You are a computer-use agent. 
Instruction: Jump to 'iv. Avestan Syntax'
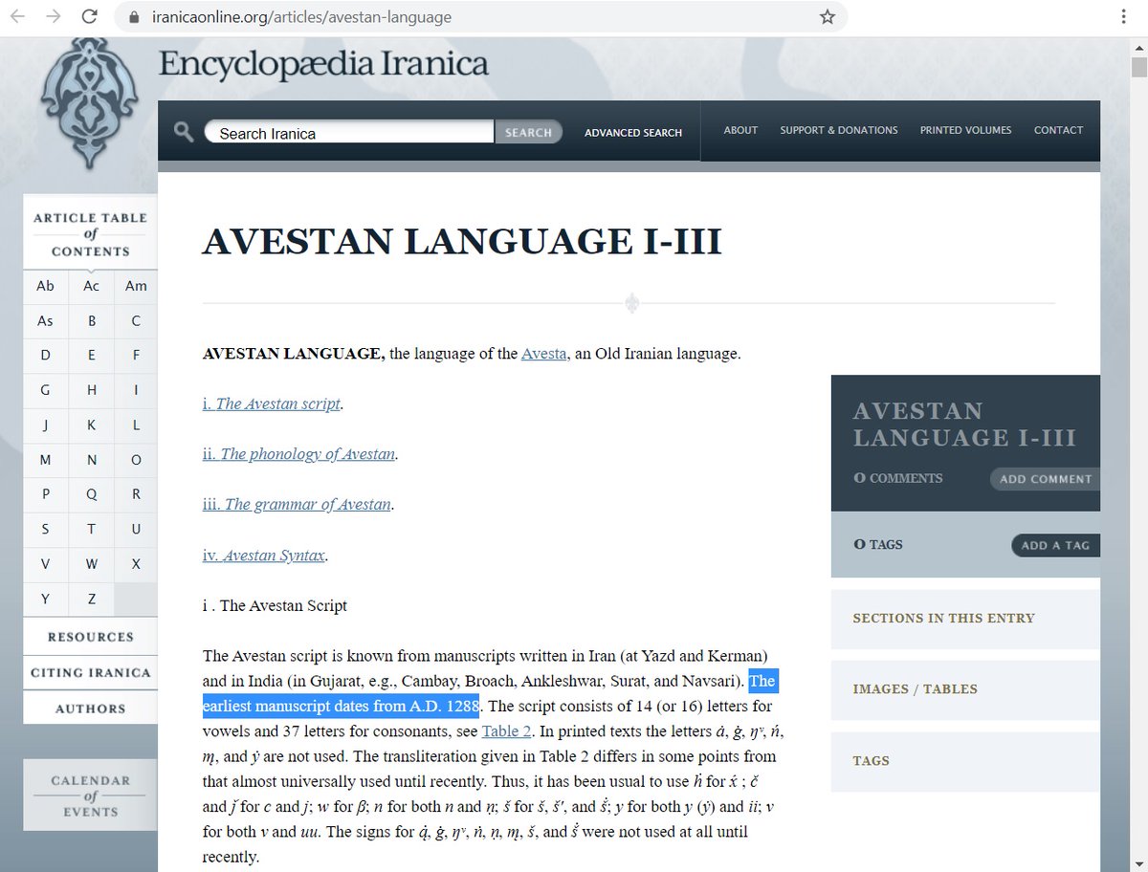tap(264, 555)
